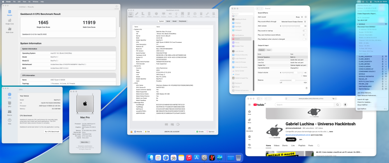
Task: Click Run CPU Benchmark button
Action: [52, 131]
